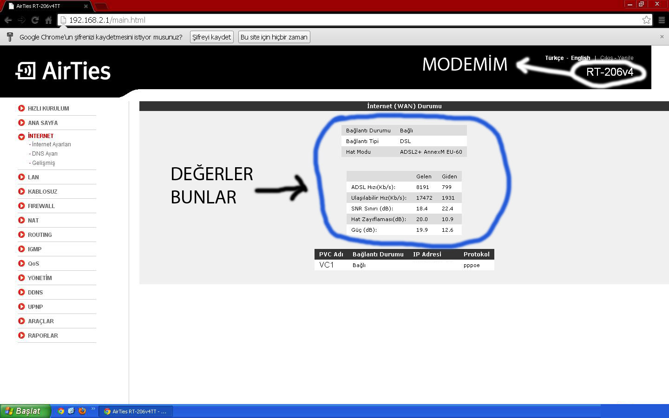
Task: Click the pppoe protocol cell
Action: click(x=472, y=265)
